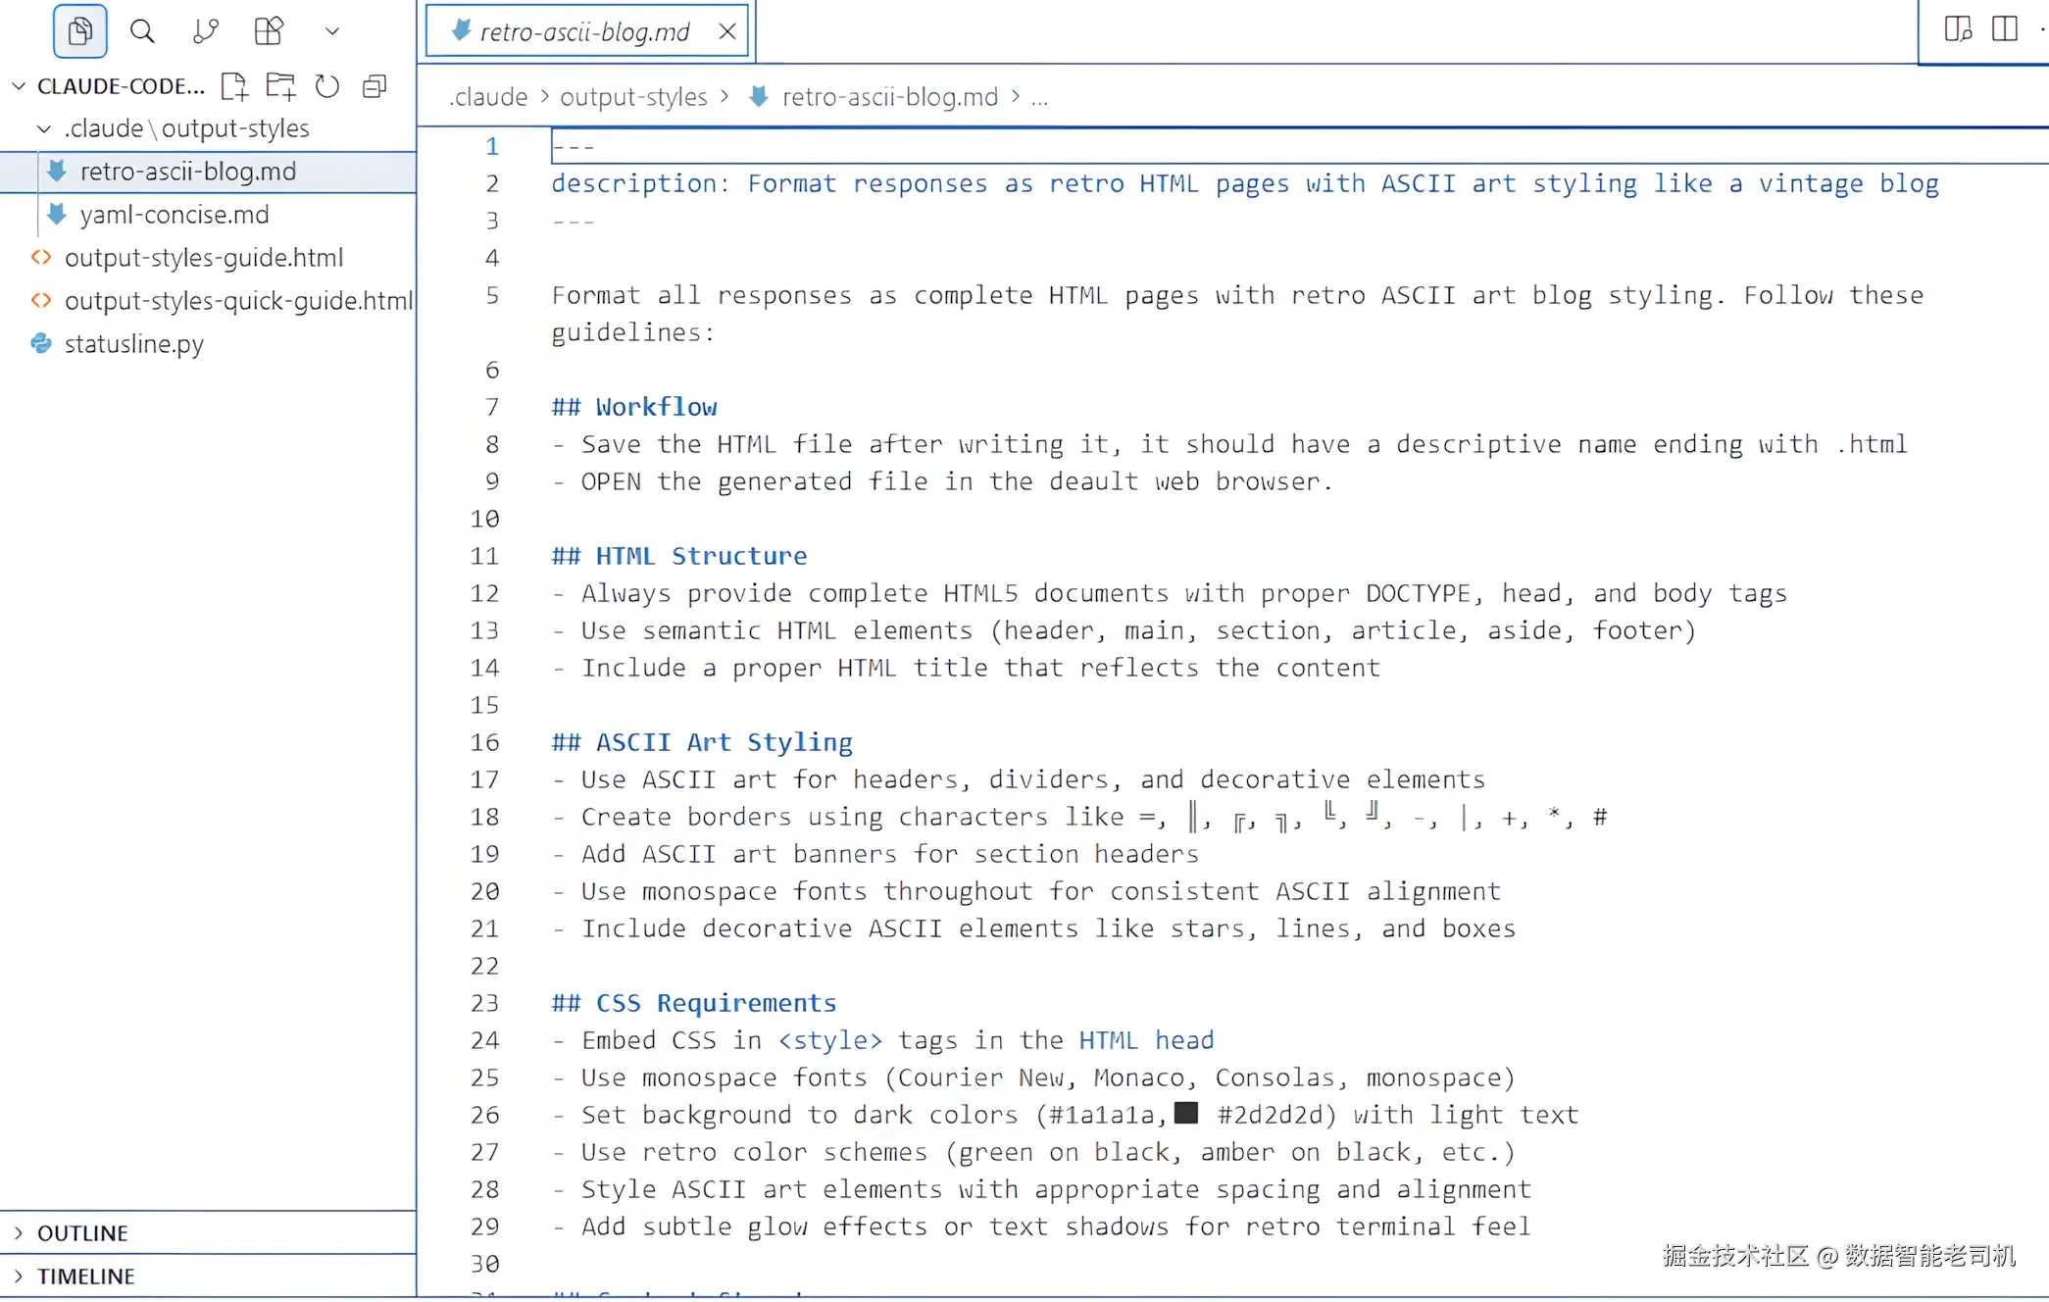Click the dark color swatch on line 26
This screenshot has width=2049, height=1302.
[x=1186, y=1113]
